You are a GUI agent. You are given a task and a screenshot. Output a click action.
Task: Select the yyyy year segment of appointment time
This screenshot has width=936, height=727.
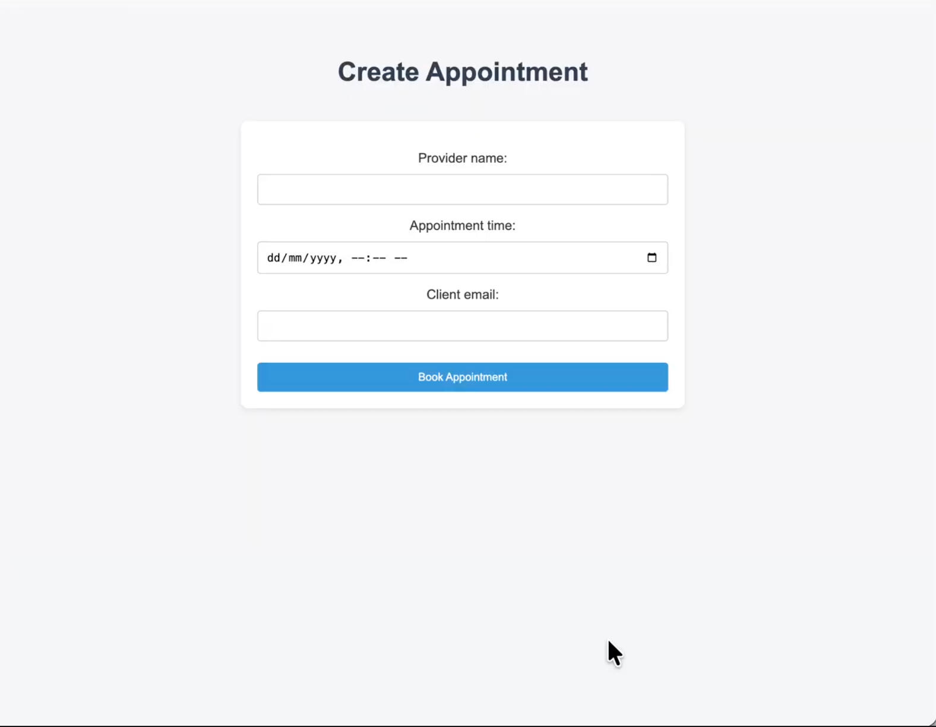(323, 258)
